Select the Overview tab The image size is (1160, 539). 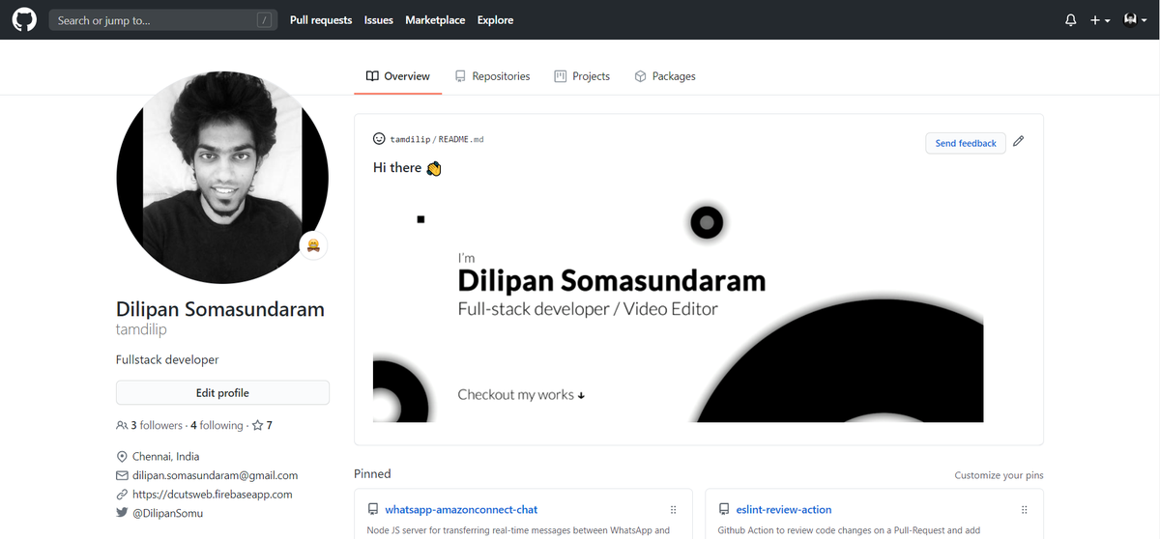398,76
